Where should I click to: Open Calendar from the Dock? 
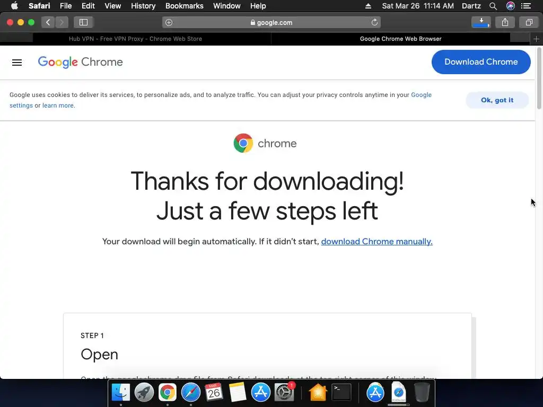coord(214,393)
